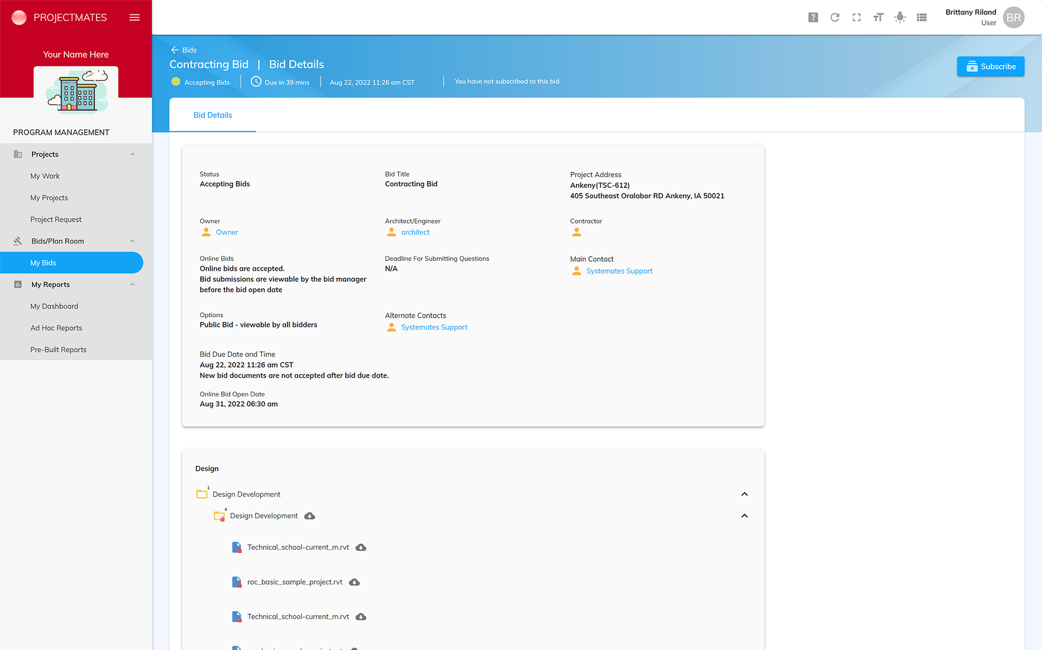Open the BR user avatar
Screen dimensions: 1042x650
[x=1013, y=17]
